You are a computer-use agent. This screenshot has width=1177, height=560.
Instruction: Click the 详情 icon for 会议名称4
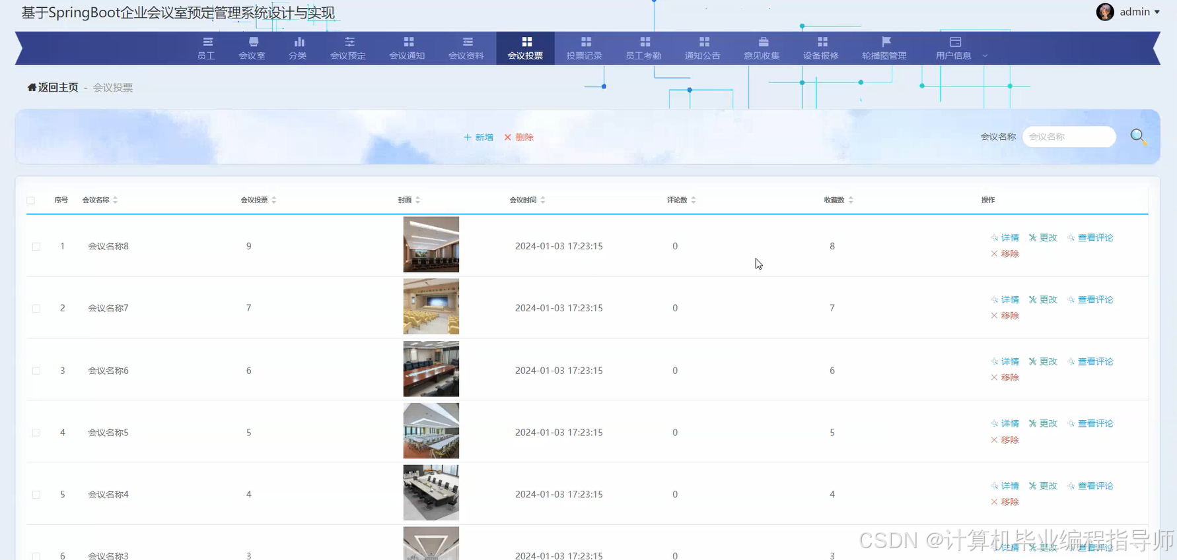[995, 485]
